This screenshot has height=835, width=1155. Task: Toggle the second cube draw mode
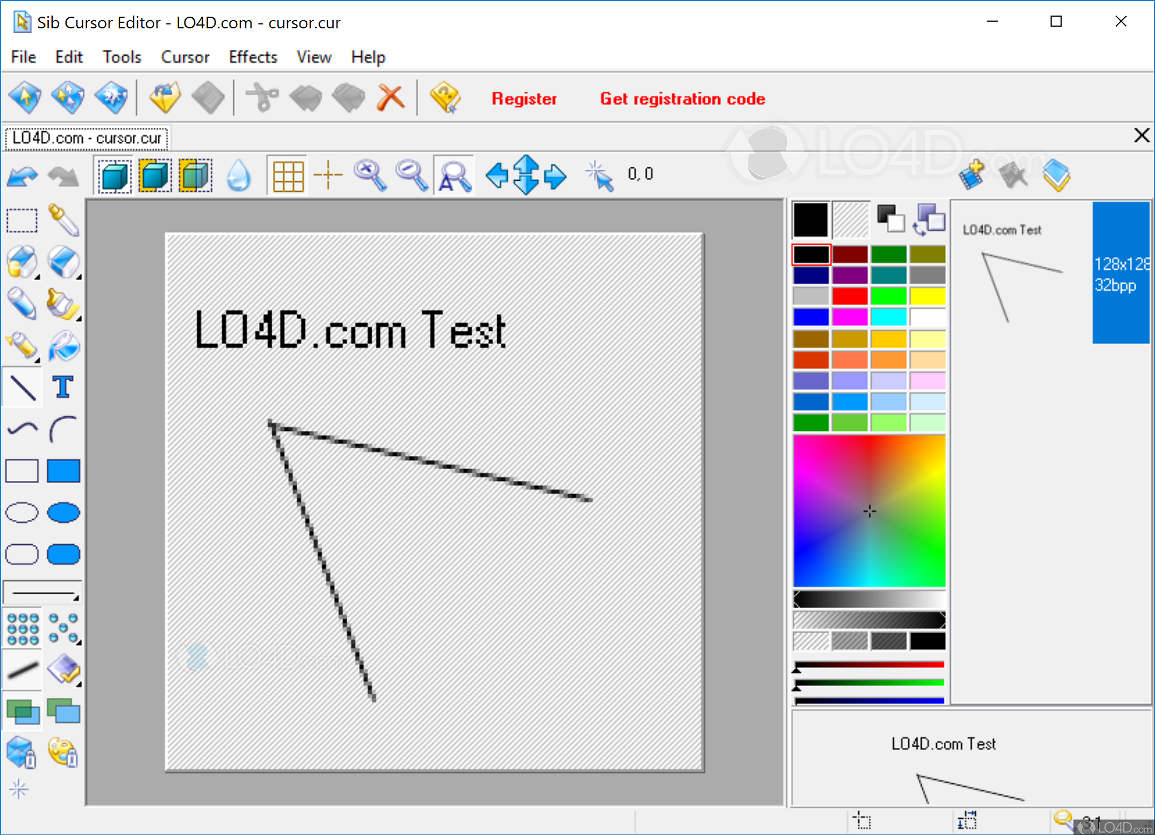click(155, 176)
